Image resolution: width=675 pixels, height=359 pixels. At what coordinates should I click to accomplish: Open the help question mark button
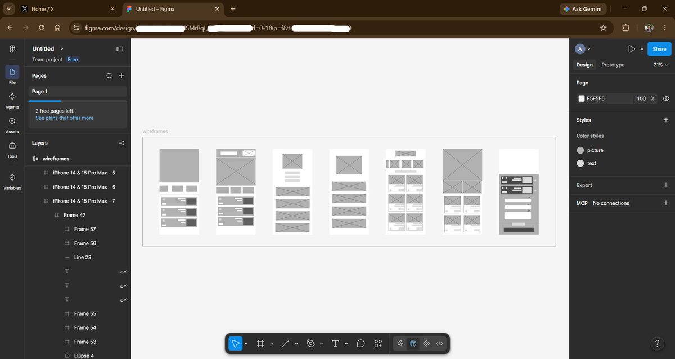coord(657,343)
